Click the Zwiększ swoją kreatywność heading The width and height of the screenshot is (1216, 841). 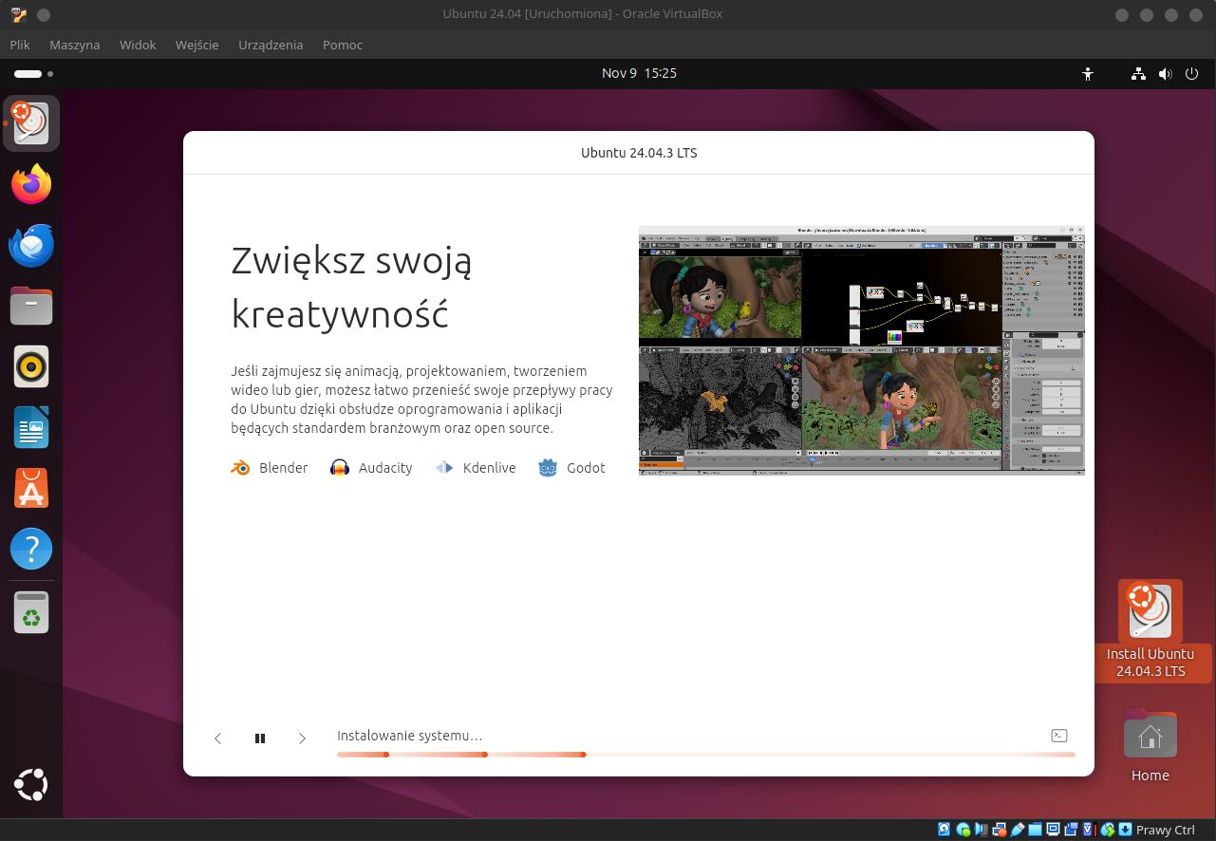[351, 287]
